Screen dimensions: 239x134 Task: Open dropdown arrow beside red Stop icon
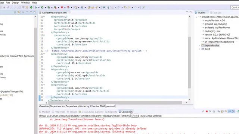[65, 7]
